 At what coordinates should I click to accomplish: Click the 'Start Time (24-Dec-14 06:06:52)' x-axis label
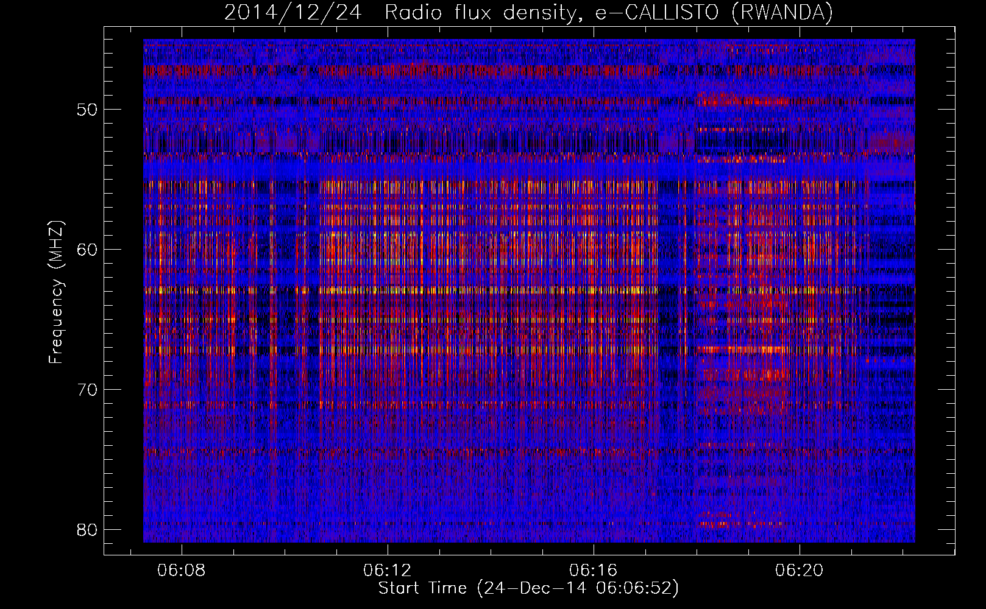click(528, 588)
